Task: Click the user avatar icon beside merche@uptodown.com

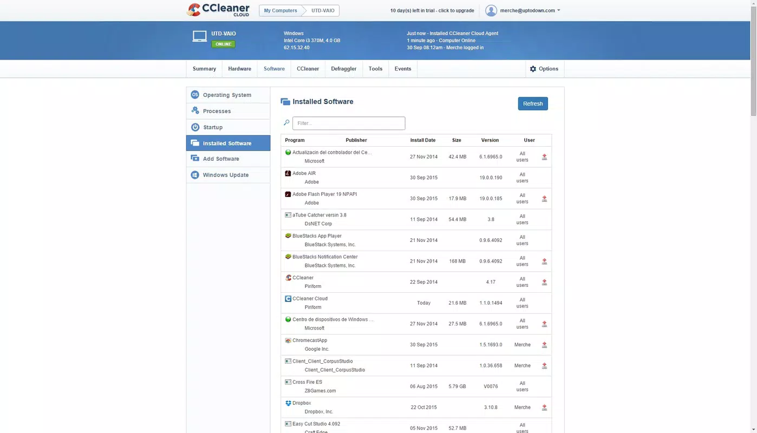Action: pos(491,10)
